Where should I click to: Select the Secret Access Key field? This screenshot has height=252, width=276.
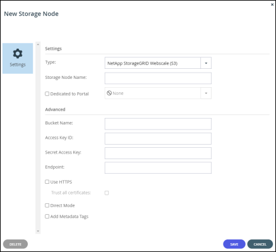pos(158,153)
